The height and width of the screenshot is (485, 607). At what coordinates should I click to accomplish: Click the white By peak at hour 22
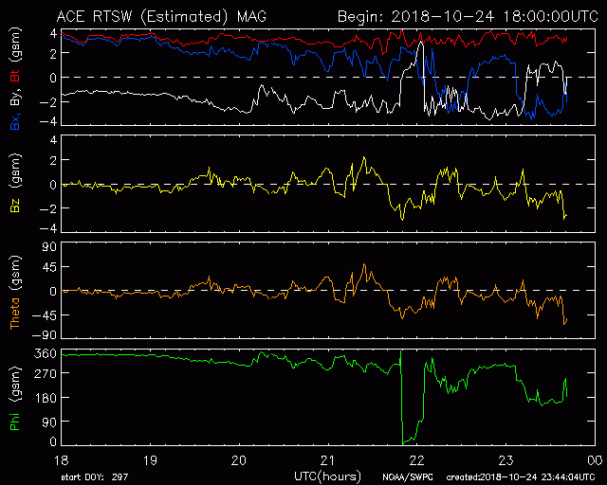click(x=421, y=43)
